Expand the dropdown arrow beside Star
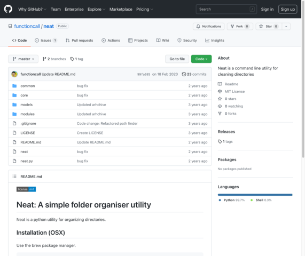Image resolution: width=305 pixels, height=256 pixels. point(286,27)
